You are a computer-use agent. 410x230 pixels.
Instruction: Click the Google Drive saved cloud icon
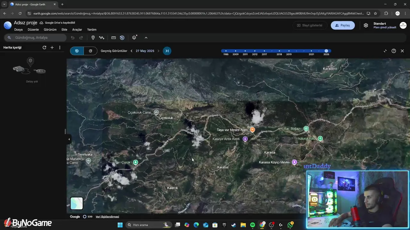(41, 23)
